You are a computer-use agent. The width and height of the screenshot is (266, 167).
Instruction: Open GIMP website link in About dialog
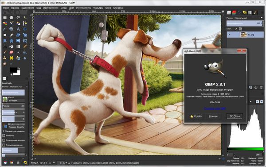pyautogui.click(x=215, y=109)
